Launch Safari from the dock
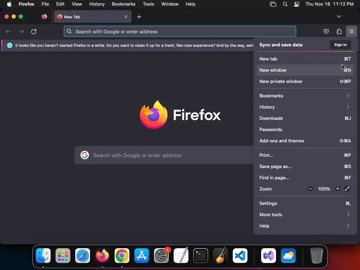Image resolution: width=360 pixels, height=270 pixels. [83, 256]
